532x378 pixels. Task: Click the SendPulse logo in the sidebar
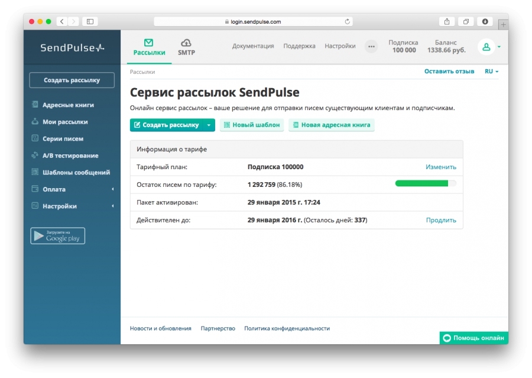(72, 48)
